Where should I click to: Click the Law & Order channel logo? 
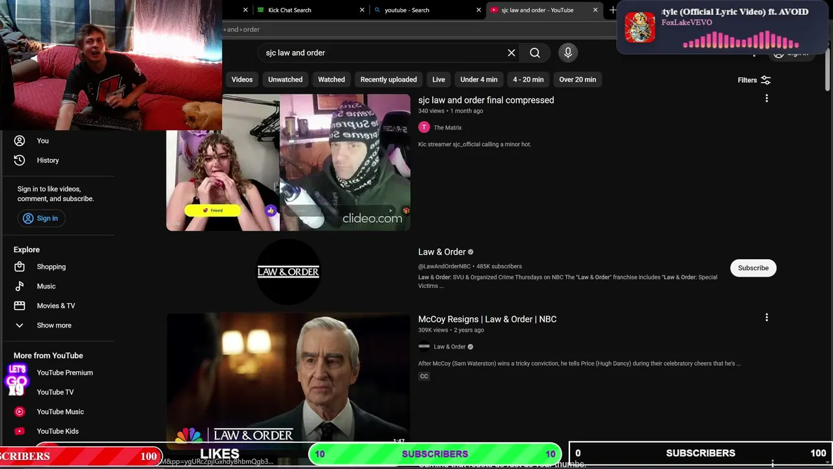click(x=288, y=272)
